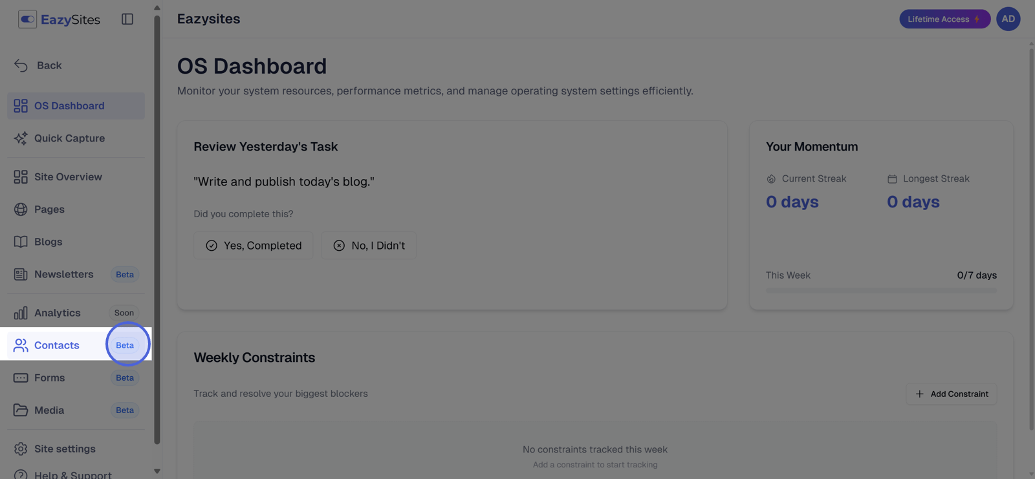The height and width of the screenshot is (479, 1035).
Task: Click sidebar scroll up arrow
Action: [157, 8]
